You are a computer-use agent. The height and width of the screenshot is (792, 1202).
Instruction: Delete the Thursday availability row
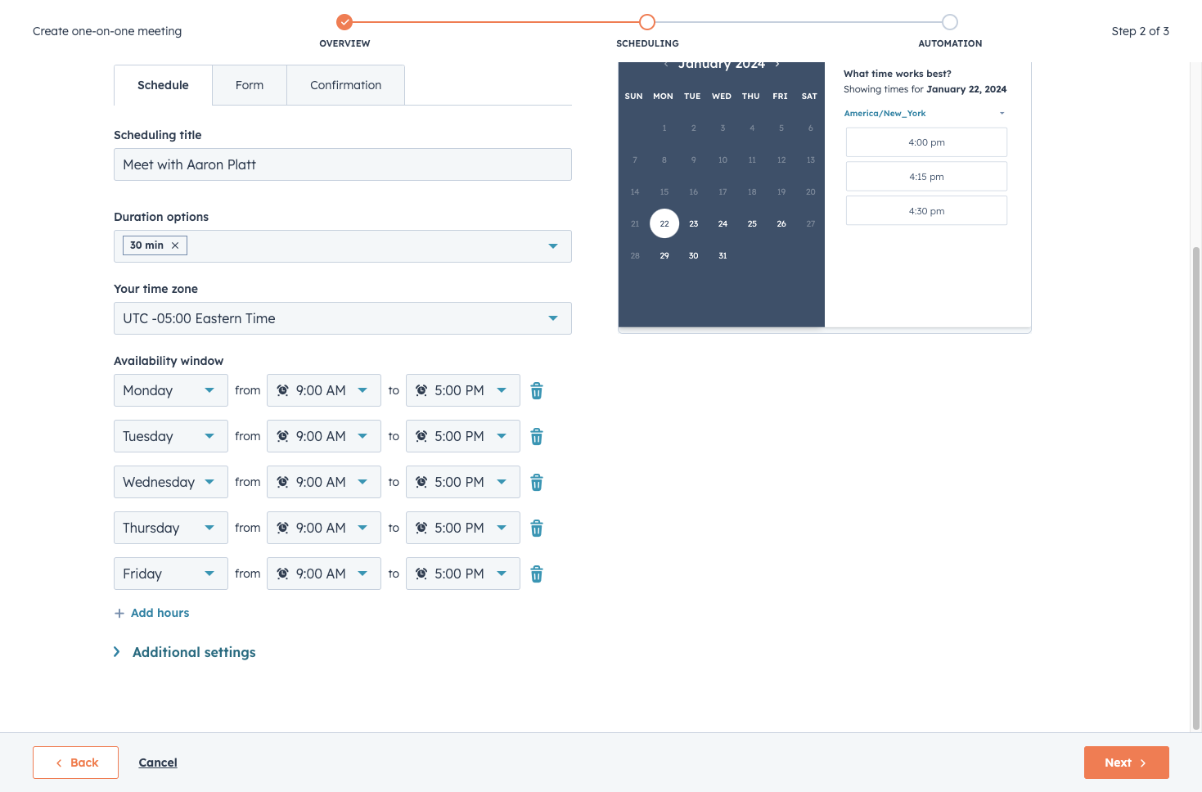(x=537, y=529)
